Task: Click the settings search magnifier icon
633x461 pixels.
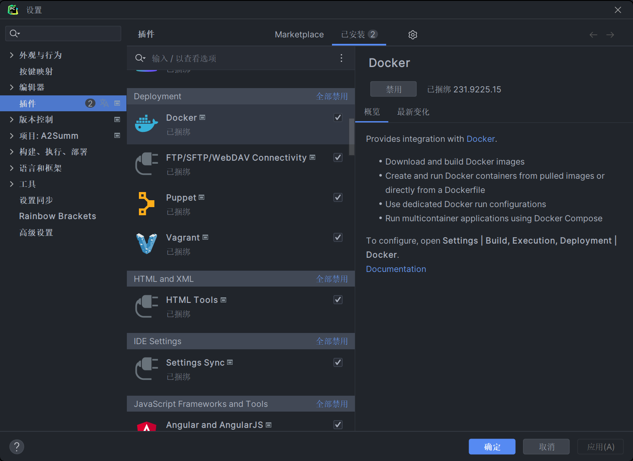Action: (x=15, y=34)
